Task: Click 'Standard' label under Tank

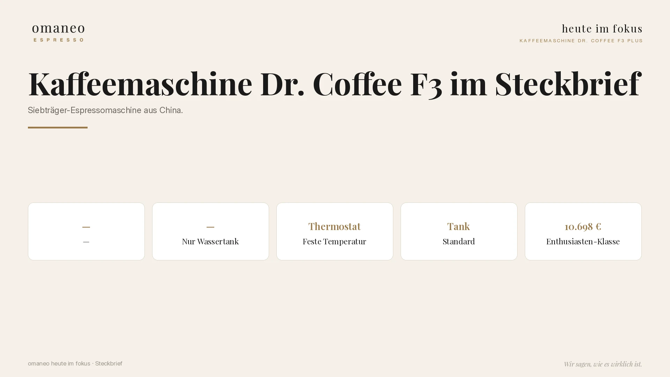Action: pos(459,241)
